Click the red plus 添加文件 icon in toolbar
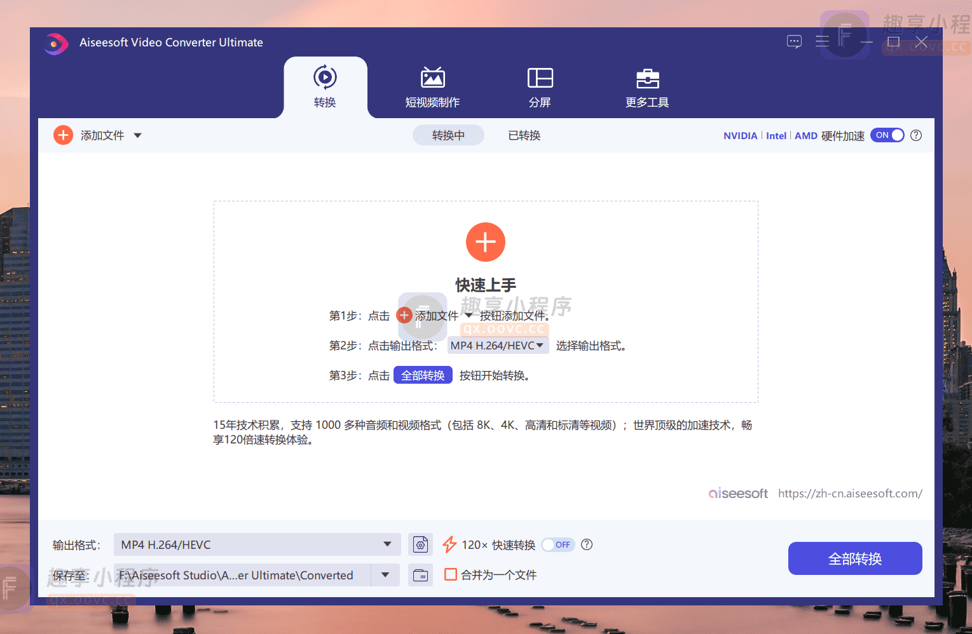 [63, 135]
